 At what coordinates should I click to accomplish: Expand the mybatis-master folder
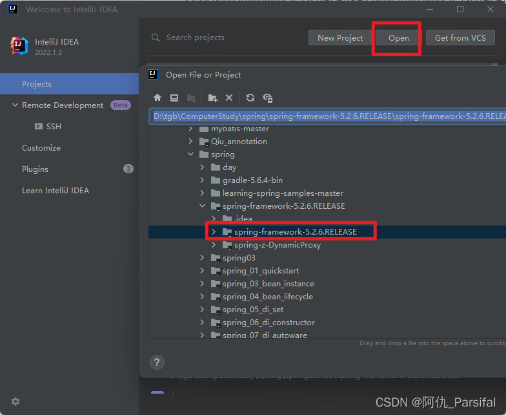click(x=191, y=129)
